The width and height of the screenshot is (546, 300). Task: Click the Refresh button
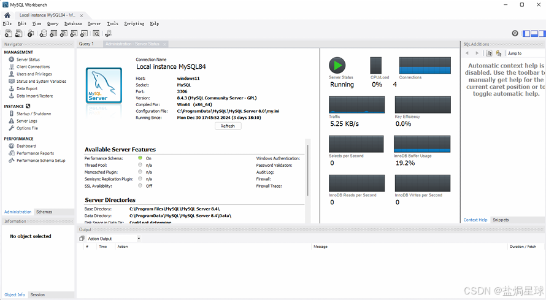click(228, 126)
